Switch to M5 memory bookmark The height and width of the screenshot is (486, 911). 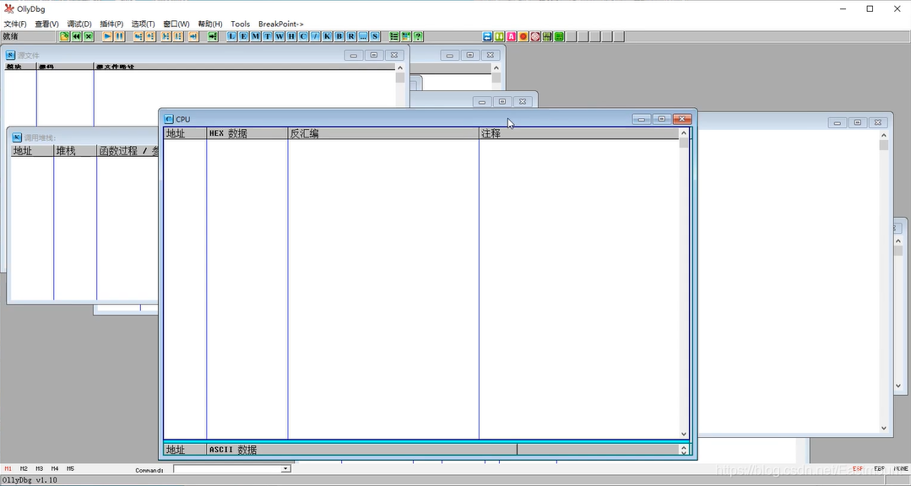coord(70,468)
